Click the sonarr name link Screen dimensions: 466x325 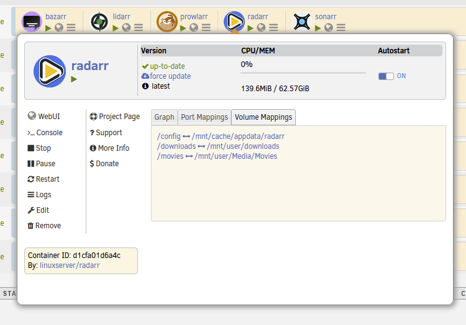point(326,17)
